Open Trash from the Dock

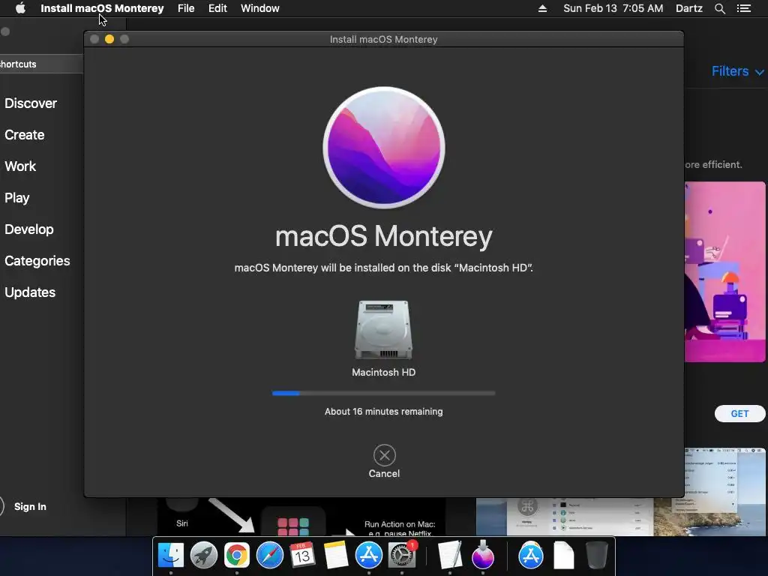596,556
